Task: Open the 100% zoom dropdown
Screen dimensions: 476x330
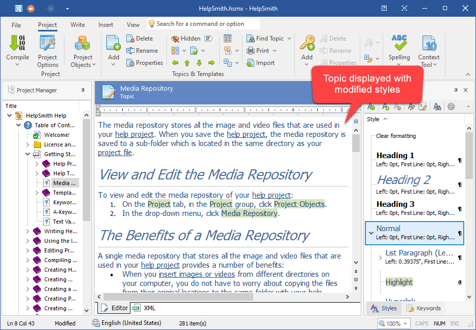Action: (x=405, y=323)
